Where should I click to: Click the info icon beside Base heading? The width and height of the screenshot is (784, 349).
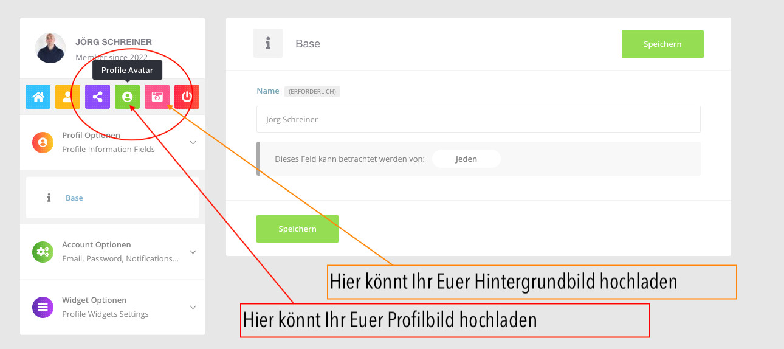click(x=268, y=44)
